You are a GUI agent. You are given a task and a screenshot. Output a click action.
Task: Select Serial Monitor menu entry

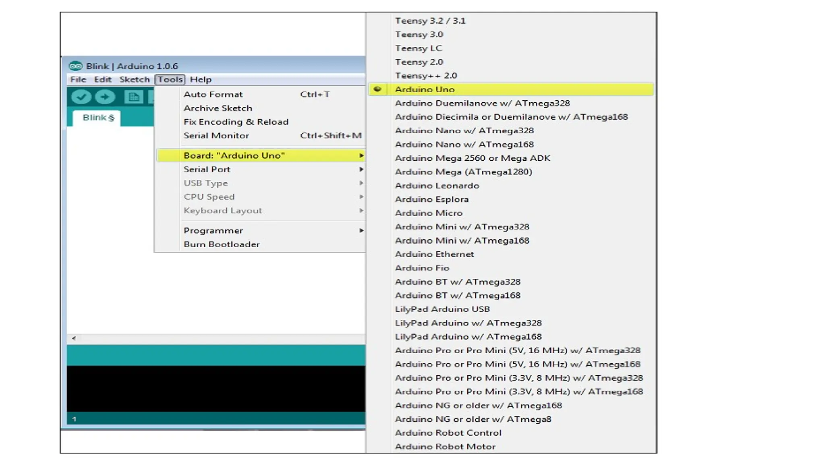pos(216,136)
